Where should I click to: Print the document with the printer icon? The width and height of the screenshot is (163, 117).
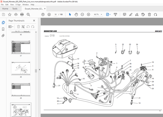pos(22,14)
